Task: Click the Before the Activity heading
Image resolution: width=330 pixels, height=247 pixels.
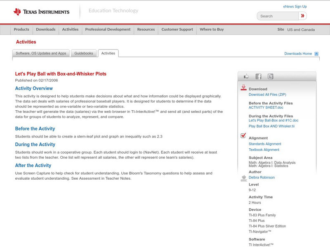Action: [x=35, y=128]
